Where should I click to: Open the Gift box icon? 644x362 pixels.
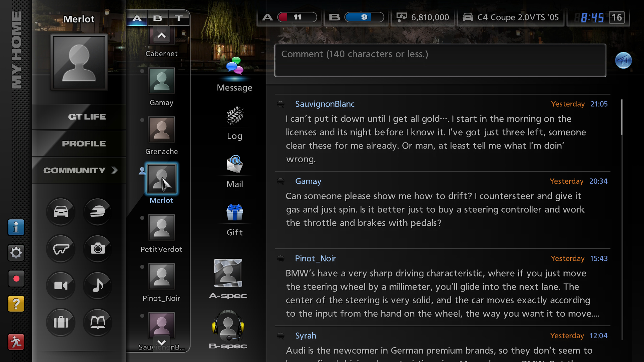234,212
